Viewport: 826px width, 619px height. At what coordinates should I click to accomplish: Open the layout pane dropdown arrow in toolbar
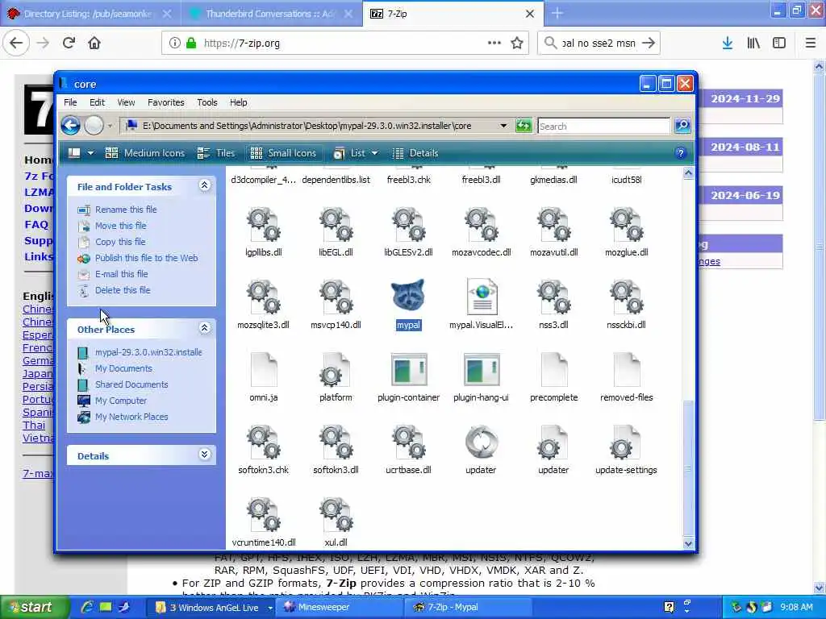(90, 153)
